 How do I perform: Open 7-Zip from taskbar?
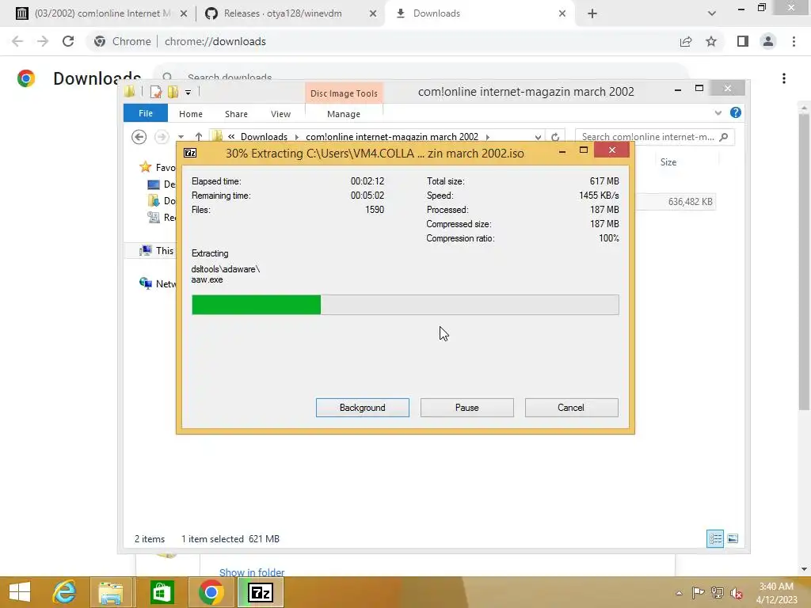[261, 592]
